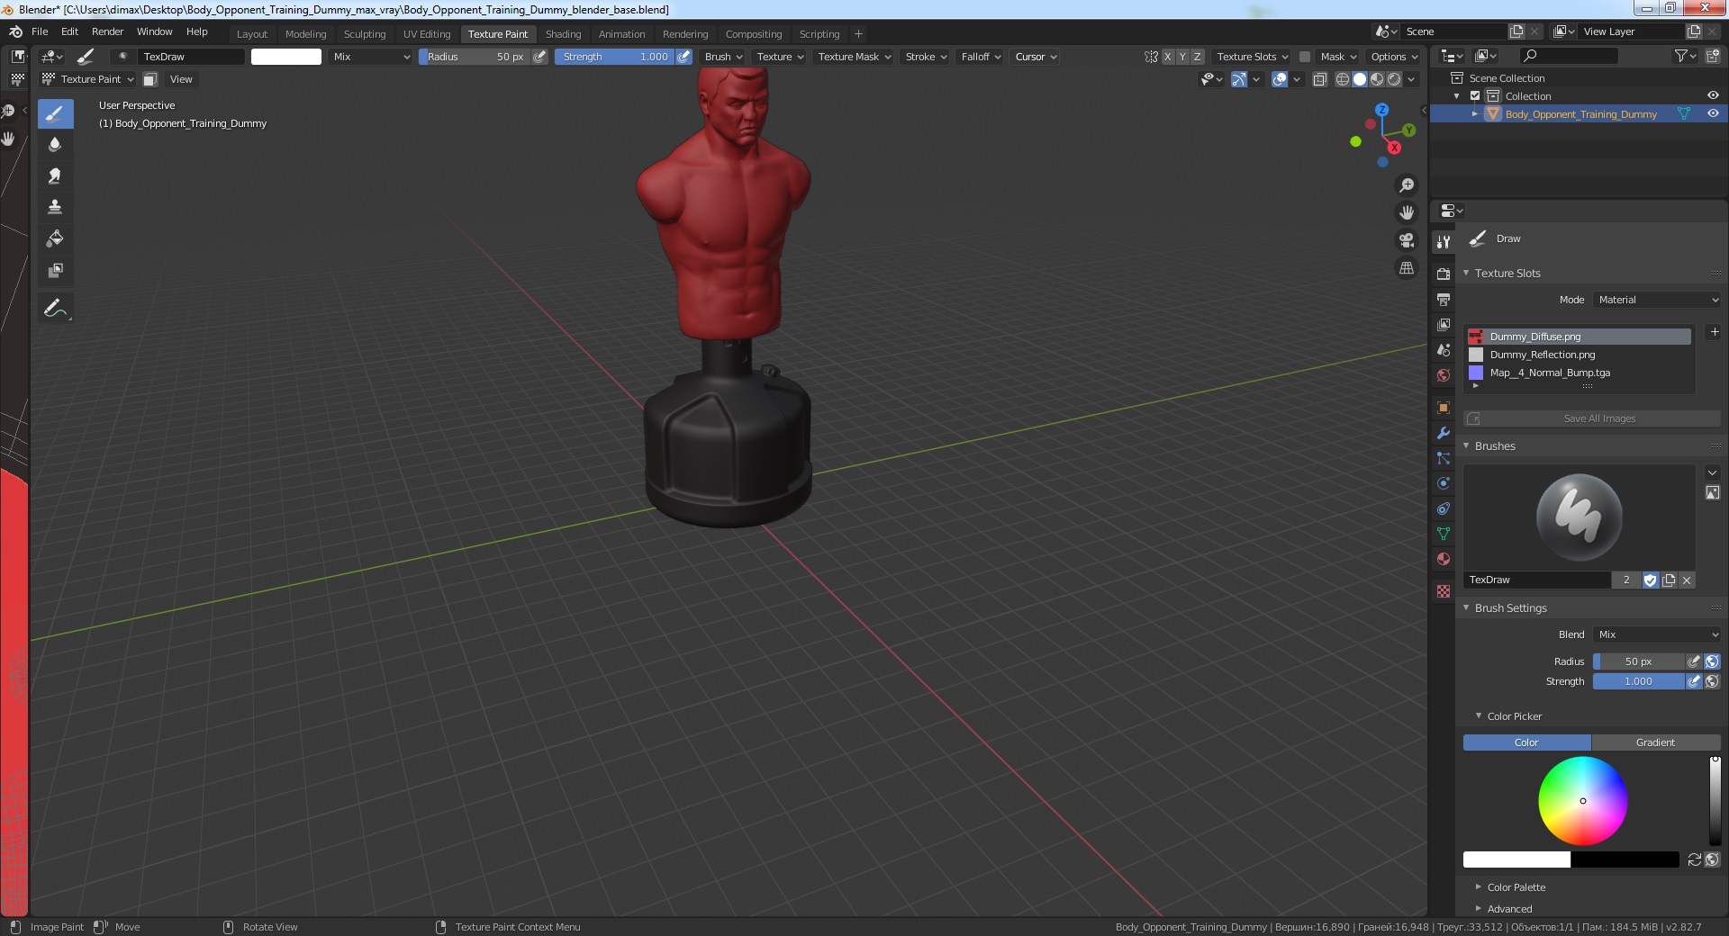1729x936 pixels.
Task: Select the Clone tool
Action: click(55, 208)
